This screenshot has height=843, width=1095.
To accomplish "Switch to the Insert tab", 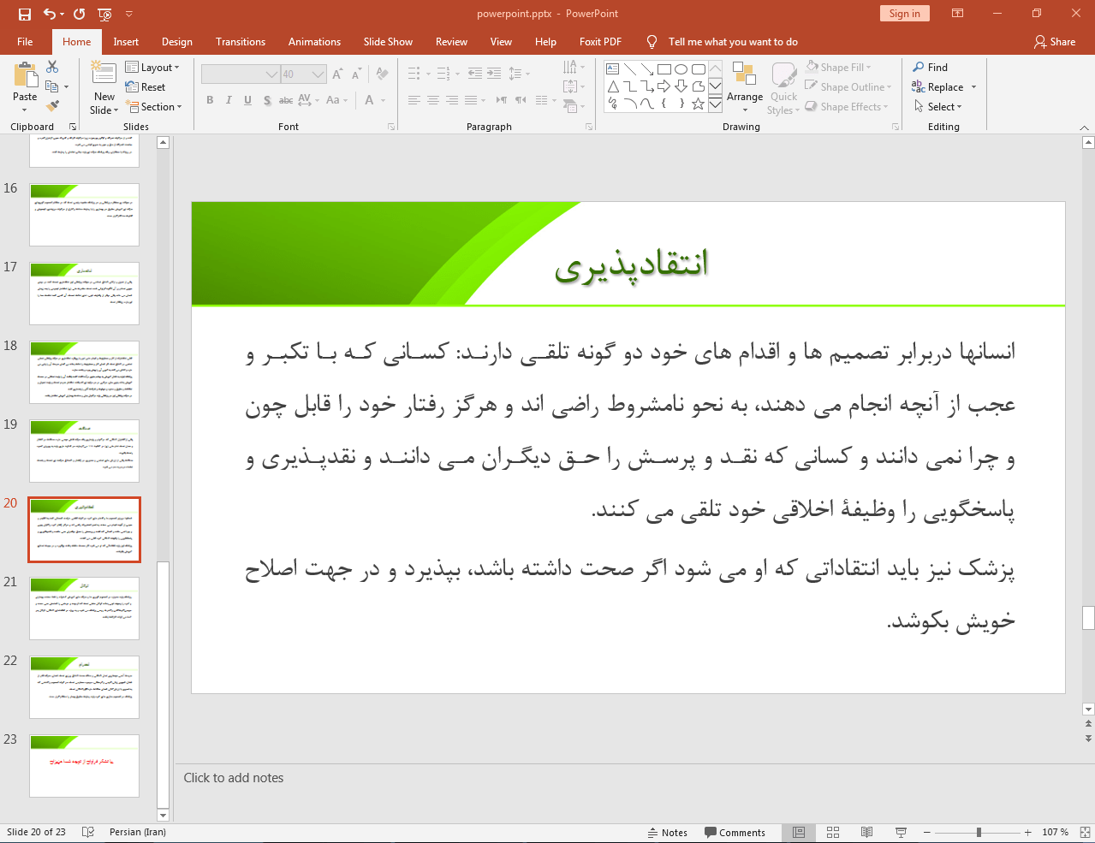I will coord(126,42).
